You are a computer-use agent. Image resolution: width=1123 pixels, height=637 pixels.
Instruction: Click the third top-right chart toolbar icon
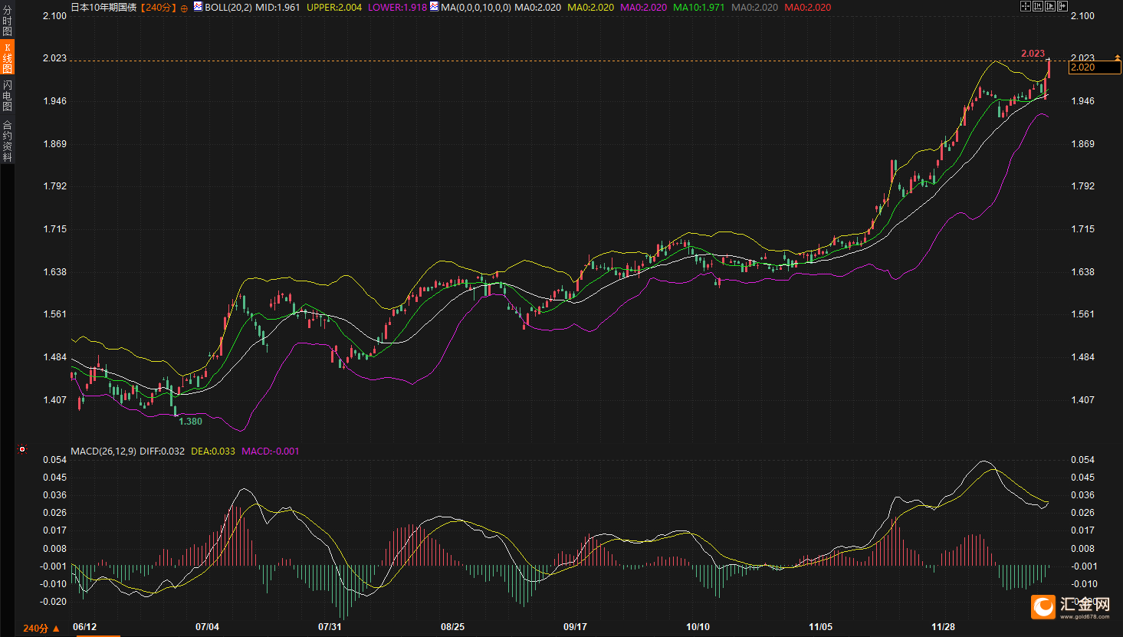[1049, 6]
